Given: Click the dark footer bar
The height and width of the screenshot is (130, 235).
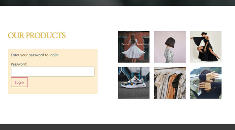Looking at the screenshot, I should click(117, 127).
